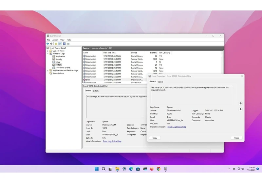Open the File menu
The image size is (262, 183).
[x=48, y=40]
